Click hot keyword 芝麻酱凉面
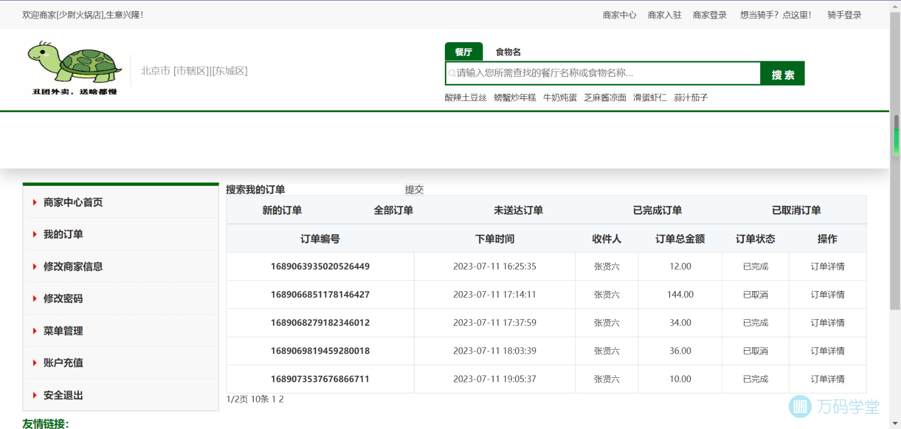This screenshot has width=901, height=429. pos(605,97)
